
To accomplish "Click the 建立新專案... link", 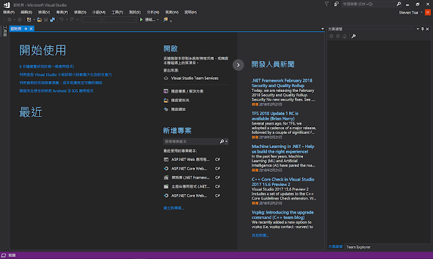I will (x=173, y=208).
